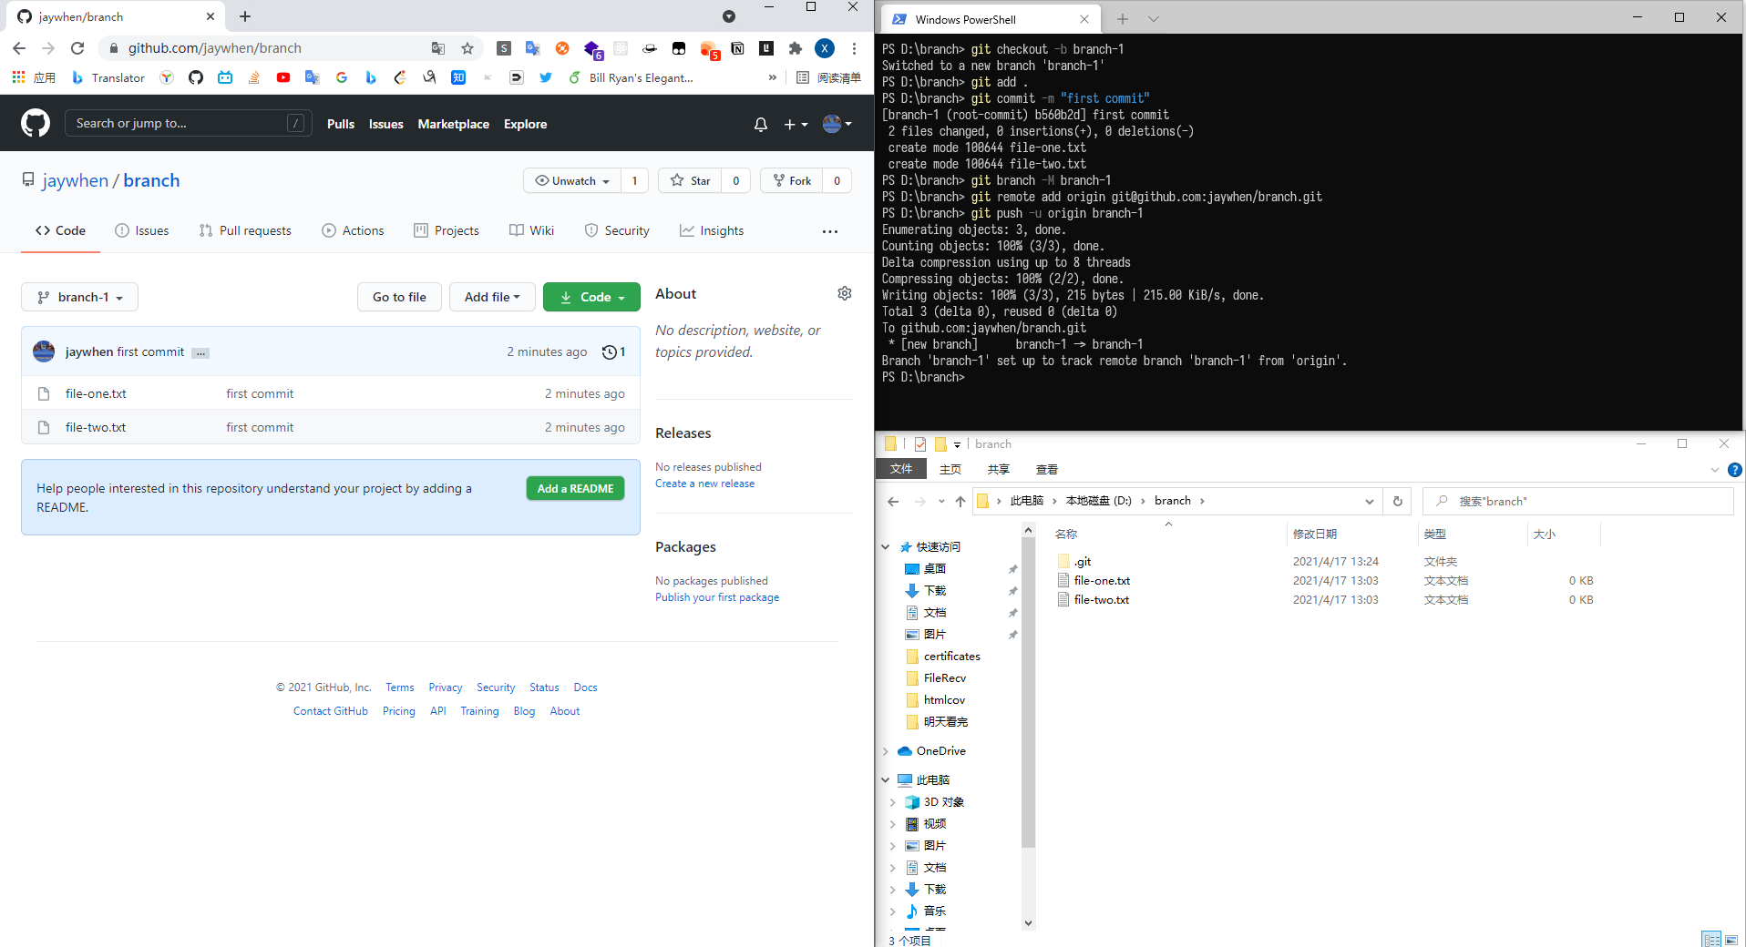Reload the GitHub page in Chrome
The height and width of the screenshot is (947, 1746).
[x=77, y=48]
